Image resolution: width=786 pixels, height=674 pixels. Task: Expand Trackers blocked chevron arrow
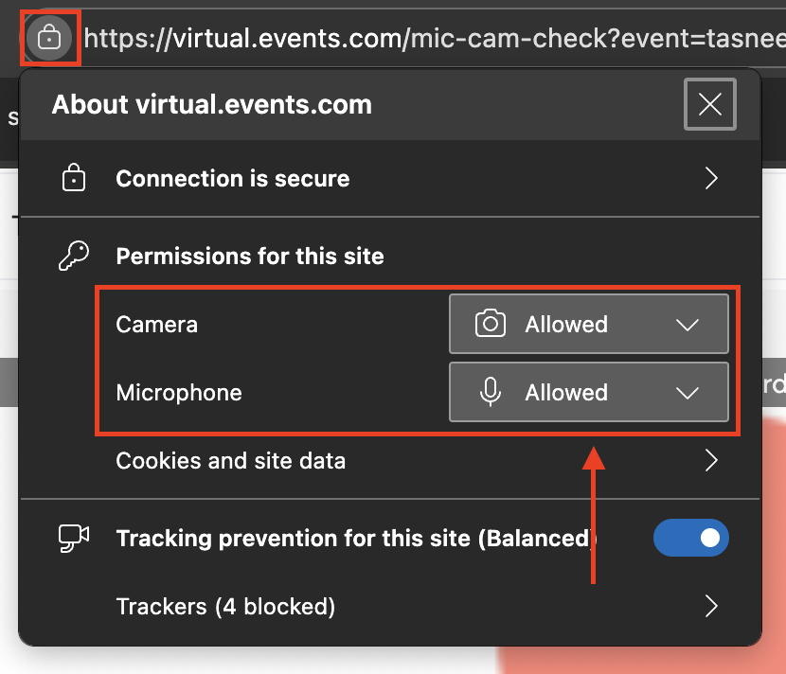coord(711,606)
